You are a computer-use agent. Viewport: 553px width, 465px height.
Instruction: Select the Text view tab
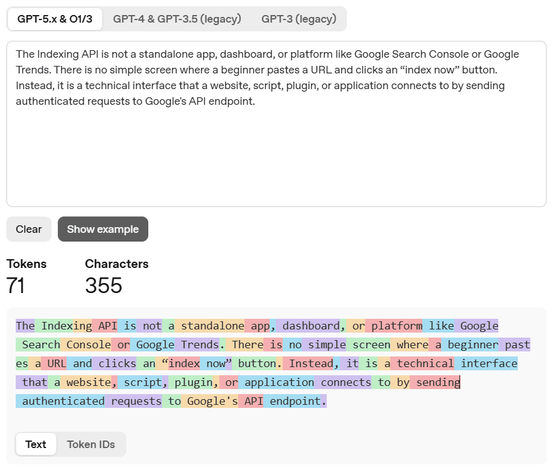(x=36, y=444)
